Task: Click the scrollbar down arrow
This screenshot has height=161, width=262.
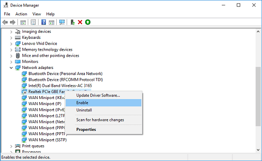Action: [258, 150]
